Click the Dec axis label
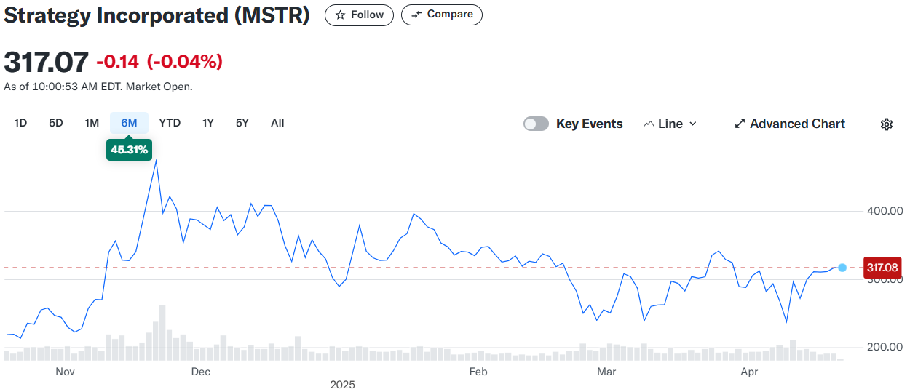The height and width of the screenshot is (392, 918). pos(200,372)
